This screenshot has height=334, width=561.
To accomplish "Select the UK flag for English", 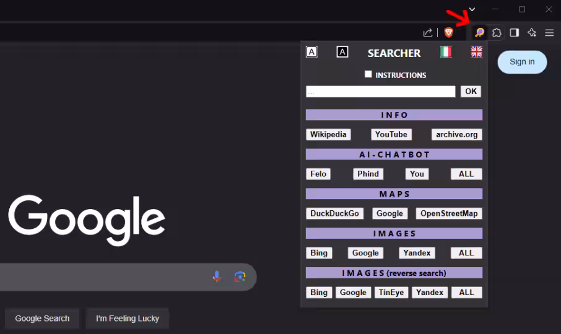I will [x=476, y=52].
